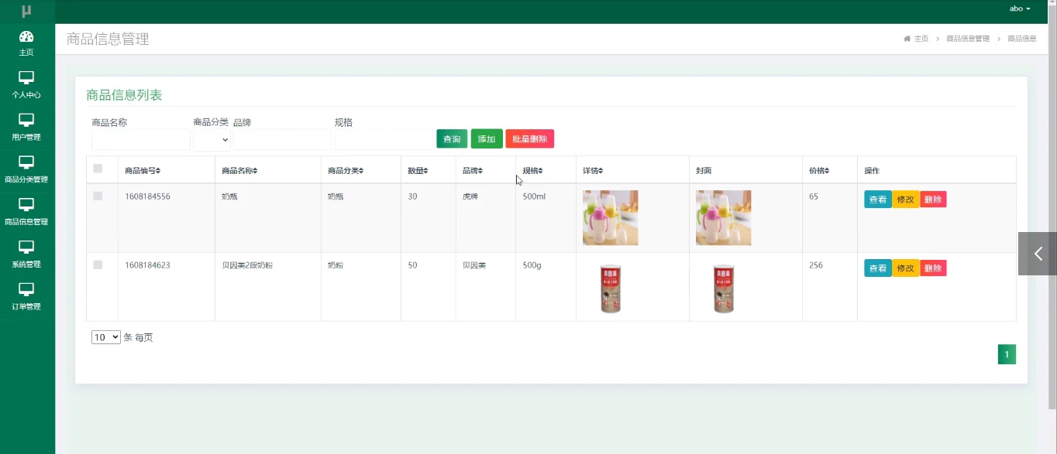Screen dimensions: 1057x454
Task: Click the 商品信息列表 heading
Action: (124, 95)
